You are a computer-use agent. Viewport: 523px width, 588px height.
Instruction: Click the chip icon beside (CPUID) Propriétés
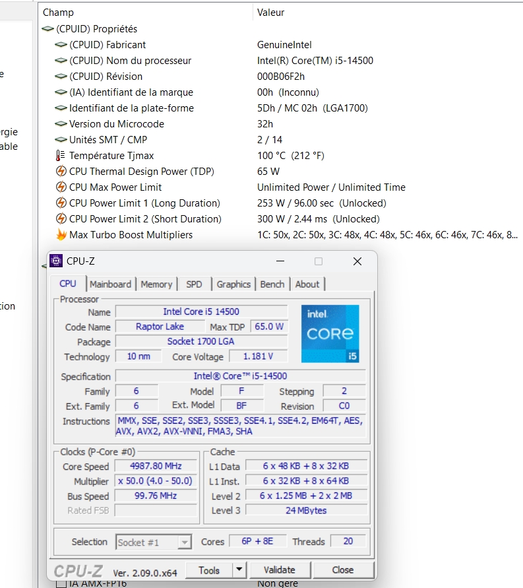(x=47, y=29)
